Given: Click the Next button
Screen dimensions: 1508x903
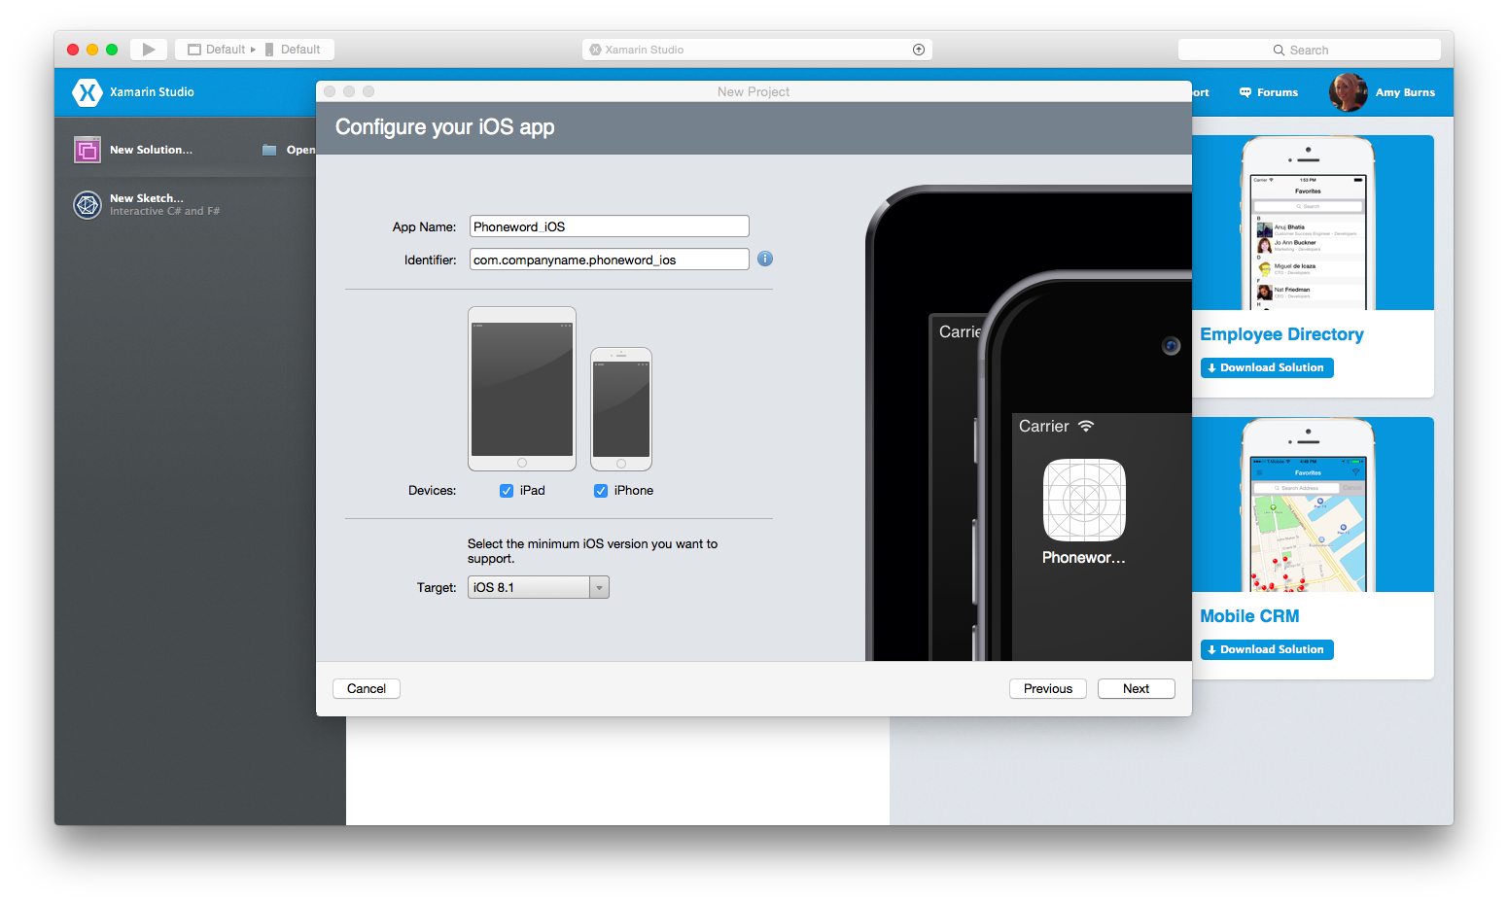Looking at the screenshot, I should point(1136,688).
